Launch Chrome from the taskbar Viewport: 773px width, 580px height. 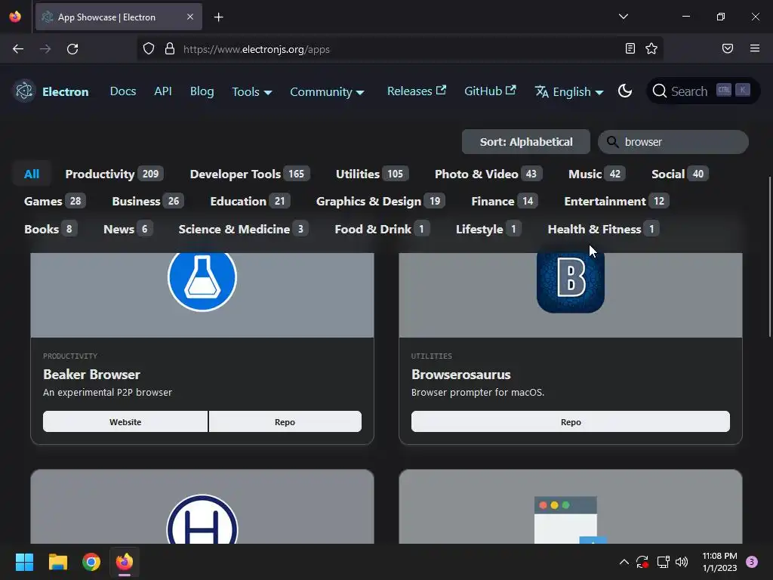[91, 562]
